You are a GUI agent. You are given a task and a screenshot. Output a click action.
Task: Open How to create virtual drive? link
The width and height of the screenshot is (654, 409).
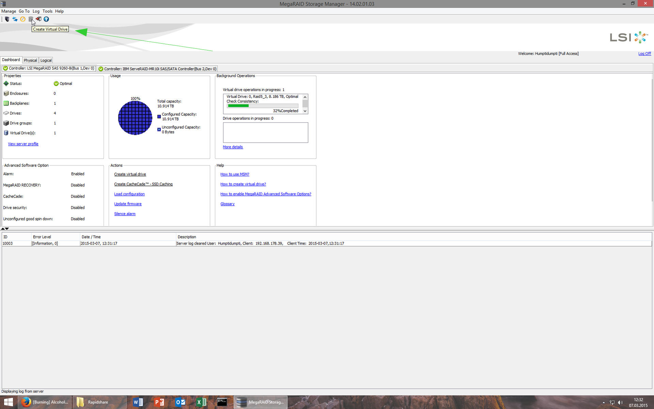[x=243, y=184]
